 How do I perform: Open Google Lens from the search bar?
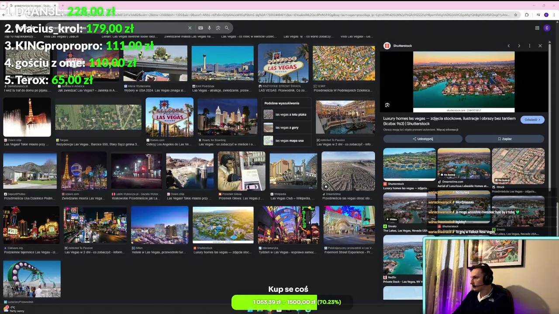pos(218,28)
